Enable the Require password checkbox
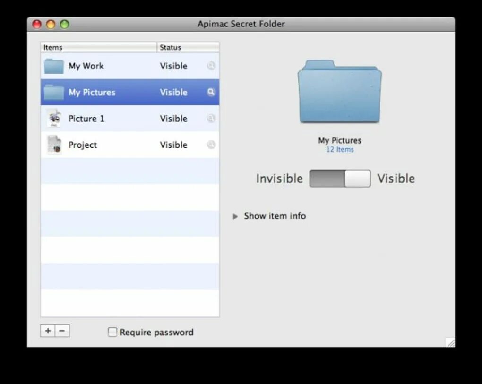 coord(112,332)
